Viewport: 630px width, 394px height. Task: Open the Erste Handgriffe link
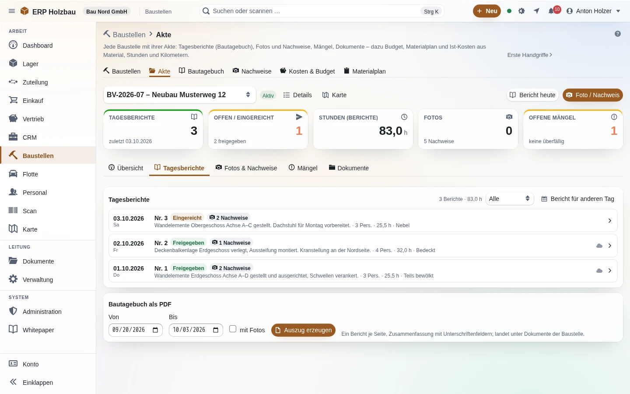[x=530, y=55]
